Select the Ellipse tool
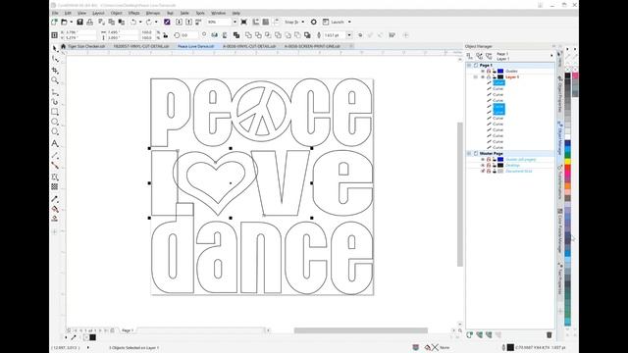Viewport: 628px width, 353px height. coord(55,122)
